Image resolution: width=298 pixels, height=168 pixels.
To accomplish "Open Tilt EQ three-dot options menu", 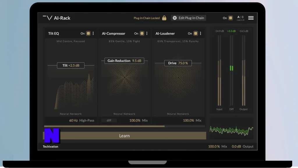I will [x=93, y=33].
